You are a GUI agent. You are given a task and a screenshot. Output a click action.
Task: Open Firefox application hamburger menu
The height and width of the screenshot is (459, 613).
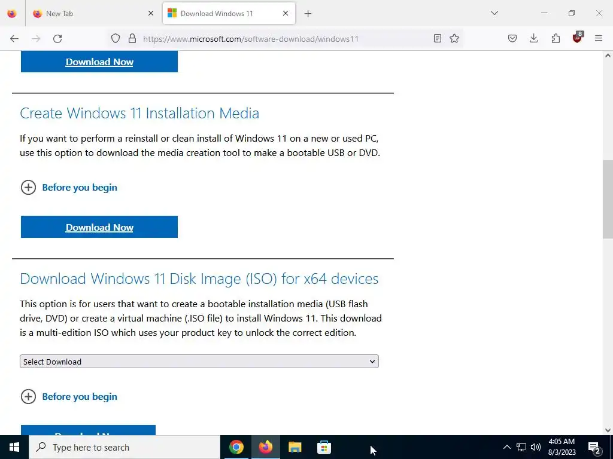click(x=599, y=38)
